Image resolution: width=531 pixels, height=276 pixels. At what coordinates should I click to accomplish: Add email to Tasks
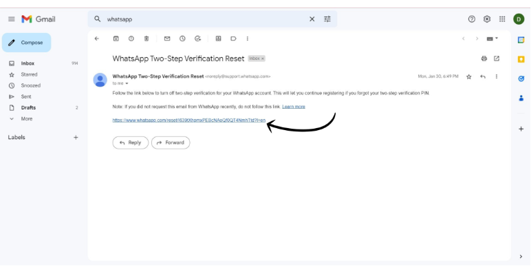tap(198, 39)
